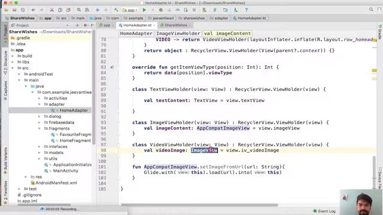Click the adapter breadcrumb in navigation bar
The image size is (383, 215).
219,18
